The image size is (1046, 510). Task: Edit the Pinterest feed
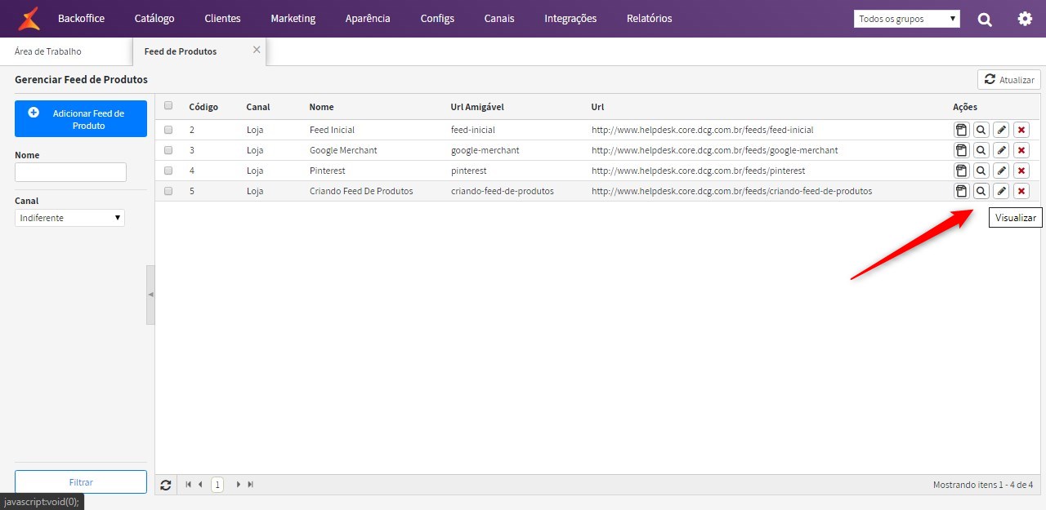(1001, 171)
